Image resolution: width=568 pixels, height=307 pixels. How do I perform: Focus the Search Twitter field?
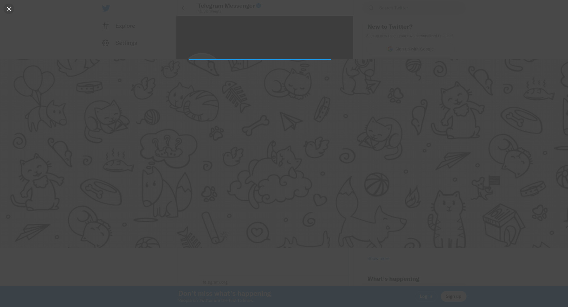(414, 8)
